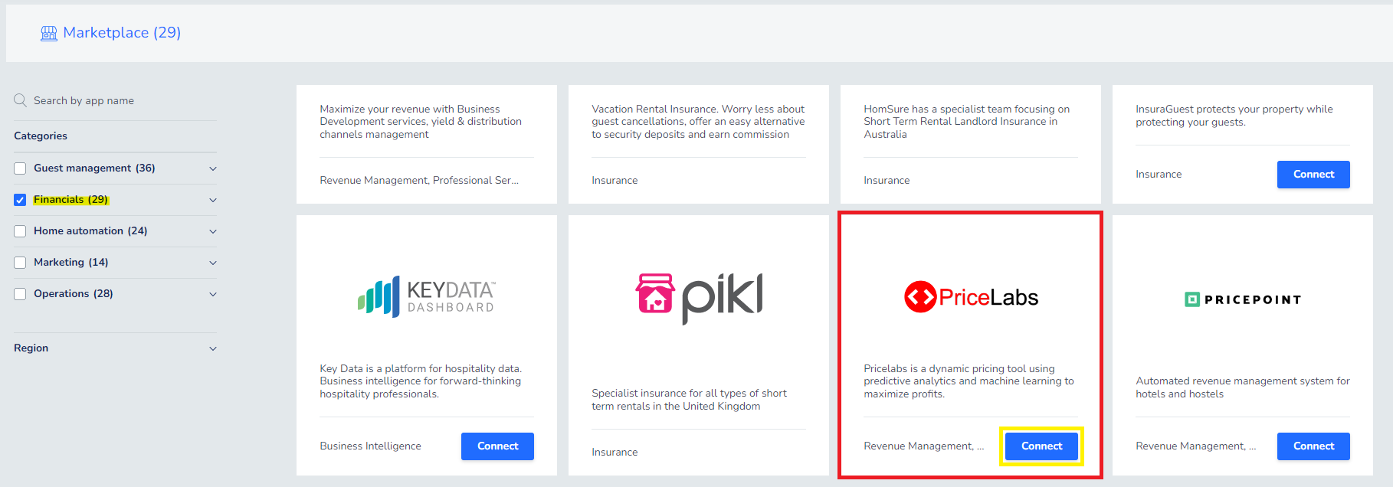This screenshot has height=487, width=1393.
Task: Click the Pricelabs dynamic pricing description
Action: (x=969, y=381)
